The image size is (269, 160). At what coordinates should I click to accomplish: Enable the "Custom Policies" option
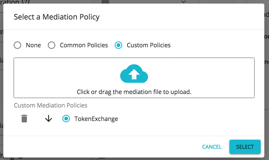[118, 45]
